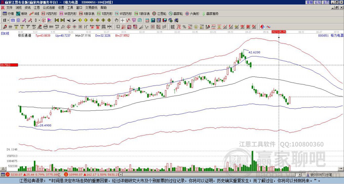Viewport: 344px width, 184px height.
Task: Open the T数字表 tool
Action: (x=142, y=13)
